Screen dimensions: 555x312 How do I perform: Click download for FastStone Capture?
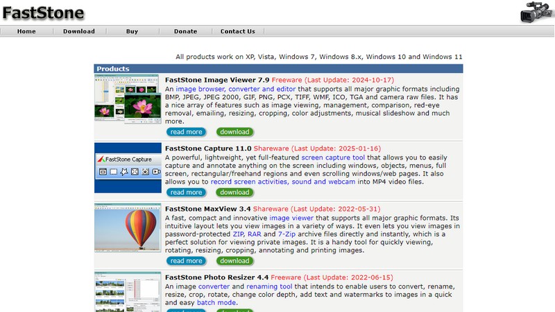[x=234, y=193]
